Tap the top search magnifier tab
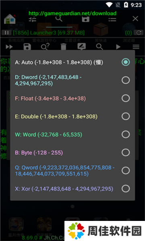Image resolution: width=145 pixels, height=241 pixels. (59, 19)
